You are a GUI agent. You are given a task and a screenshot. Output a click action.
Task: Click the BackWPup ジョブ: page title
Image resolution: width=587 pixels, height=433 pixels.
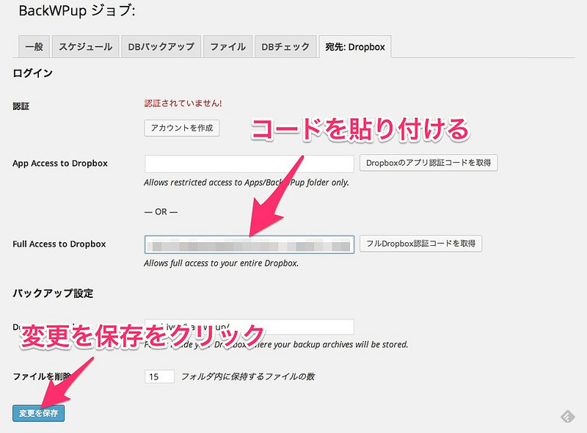click(77, 10)
